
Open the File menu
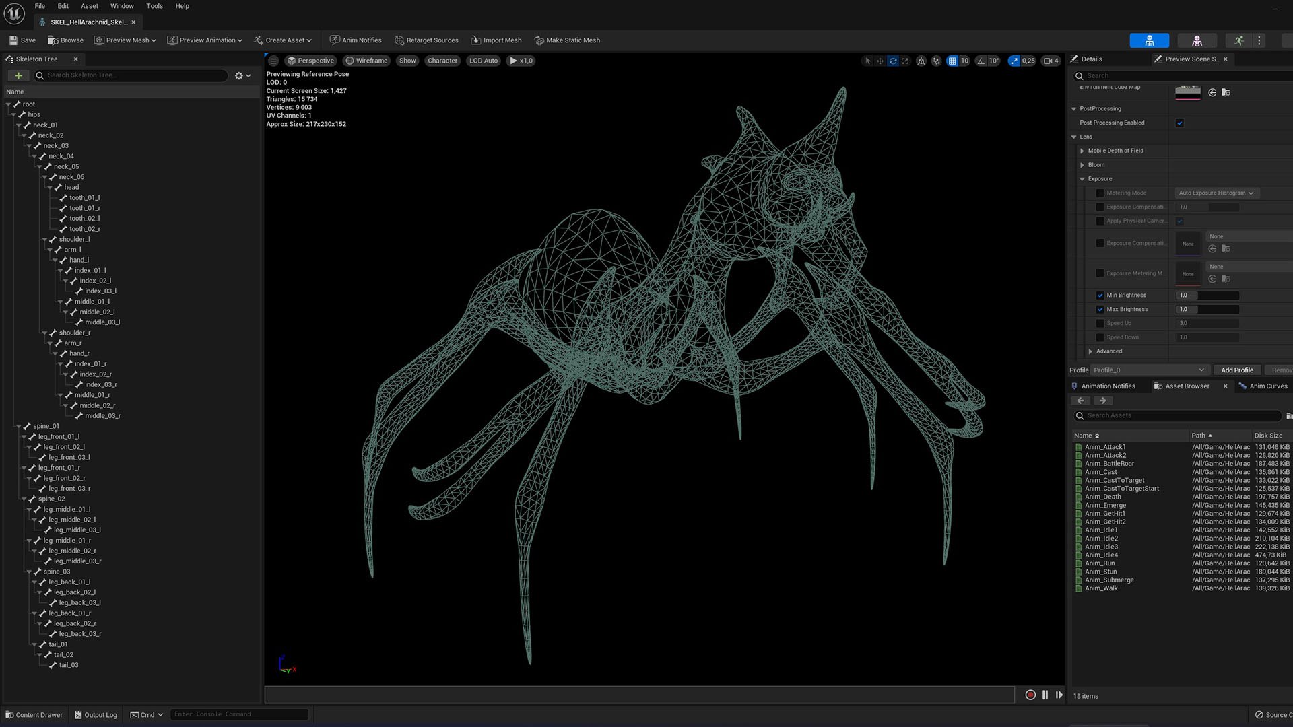[40, 6]
